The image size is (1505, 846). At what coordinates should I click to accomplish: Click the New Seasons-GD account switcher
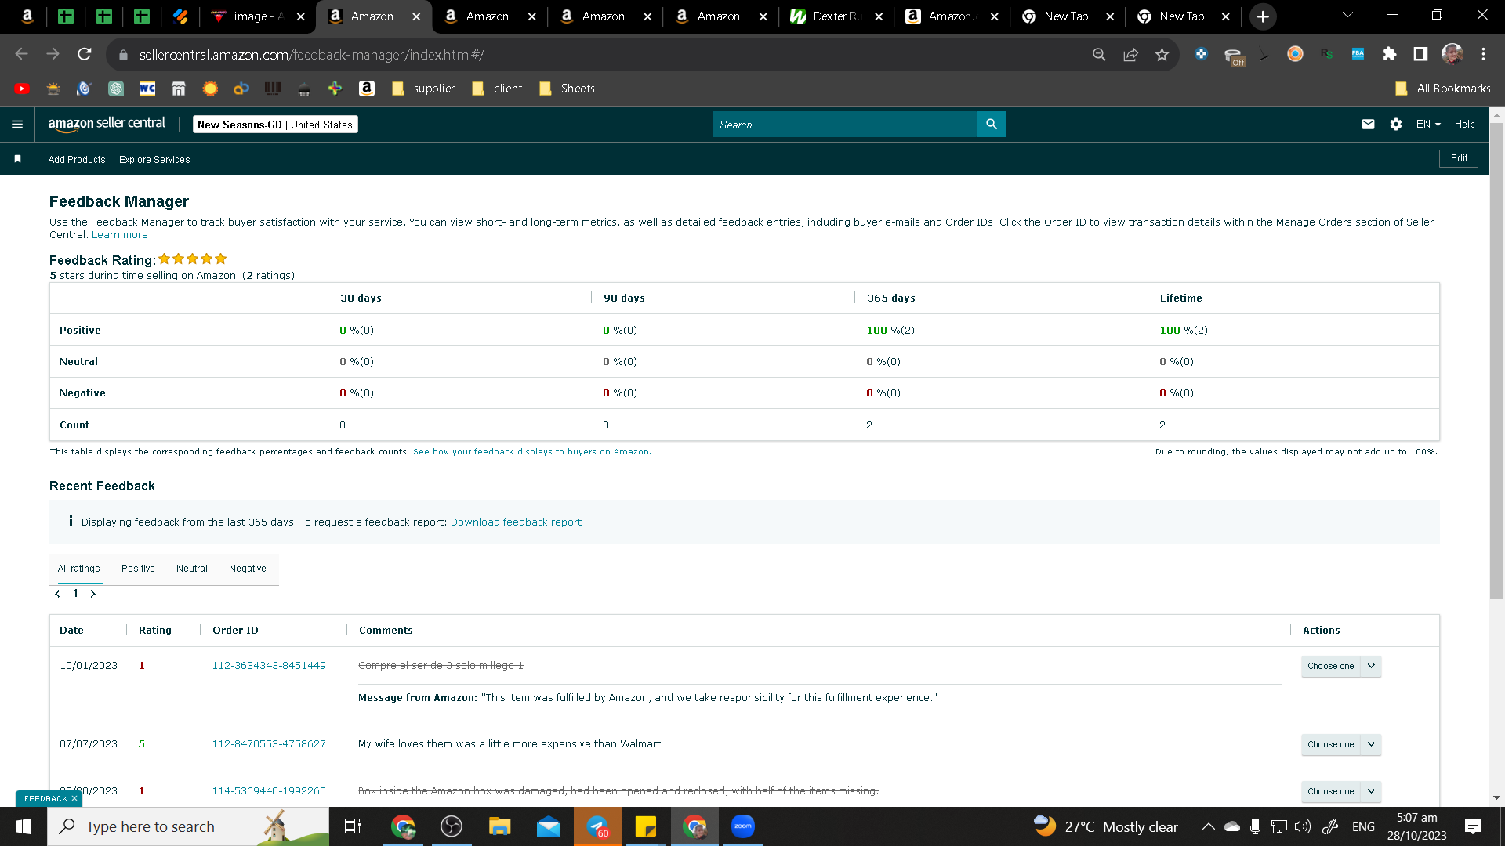click(x=275, y=125)
